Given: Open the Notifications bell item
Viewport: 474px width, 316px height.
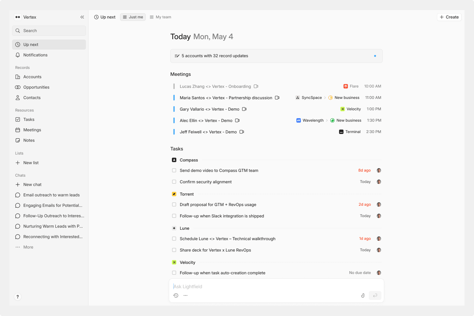Looking at the screenshot, I should pyautogui.click(x=35, y=55).
